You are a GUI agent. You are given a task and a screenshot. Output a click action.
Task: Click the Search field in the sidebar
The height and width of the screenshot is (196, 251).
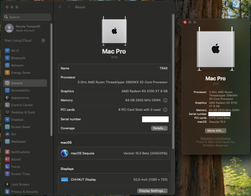(x=27, y=17)
